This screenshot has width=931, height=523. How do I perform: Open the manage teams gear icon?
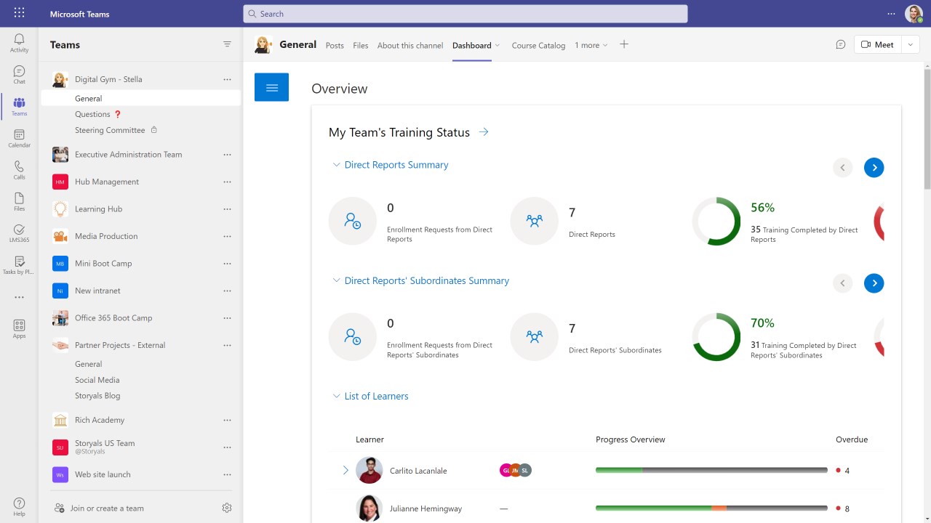tap(227, 508)
